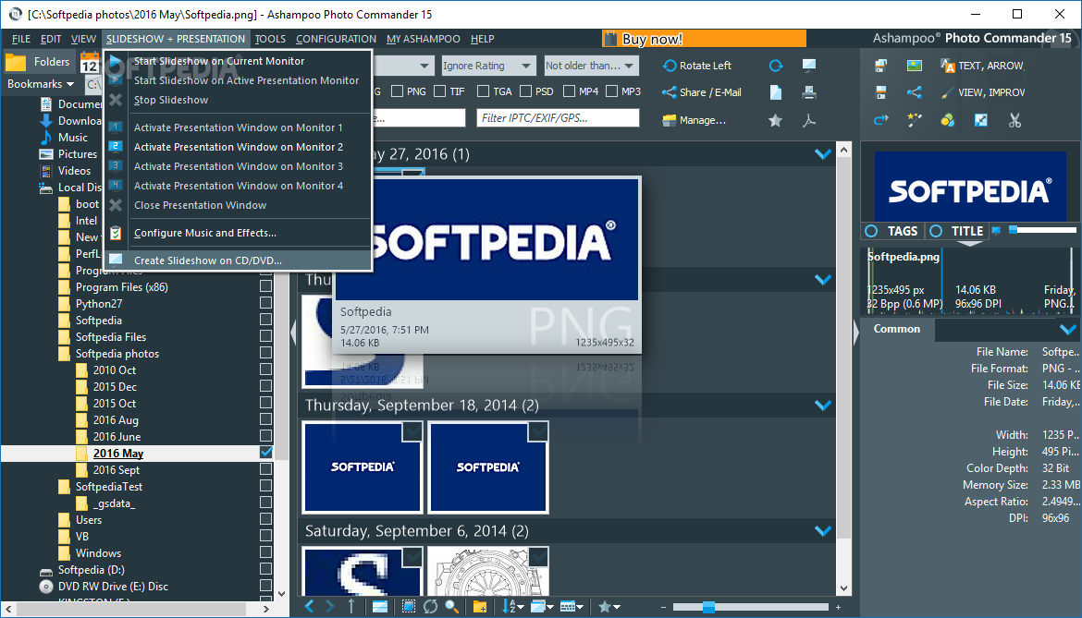The image size is (1082, 618).
Task: Select the 2016 June folder
Action: click(117, 436)
